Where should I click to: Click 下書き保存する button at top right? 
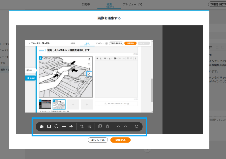click(217, 4)
